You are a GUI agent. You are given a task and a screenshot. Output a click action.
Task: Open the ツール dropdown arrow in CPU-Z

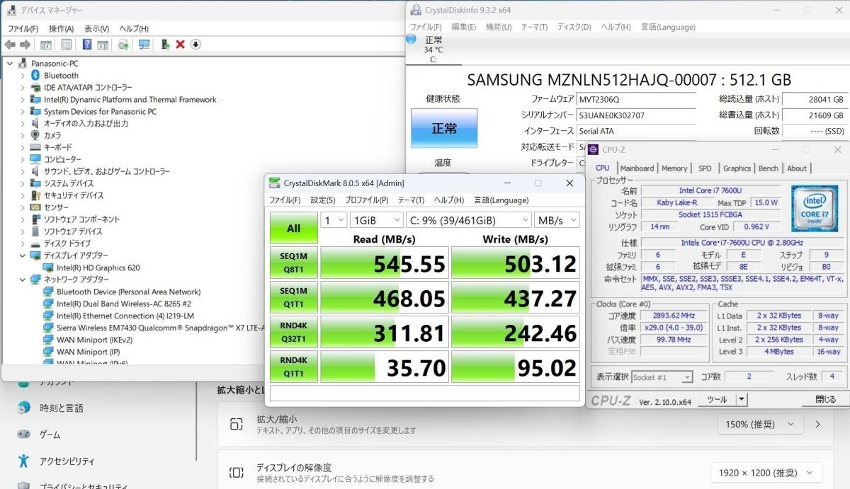(x=742, y=400)
